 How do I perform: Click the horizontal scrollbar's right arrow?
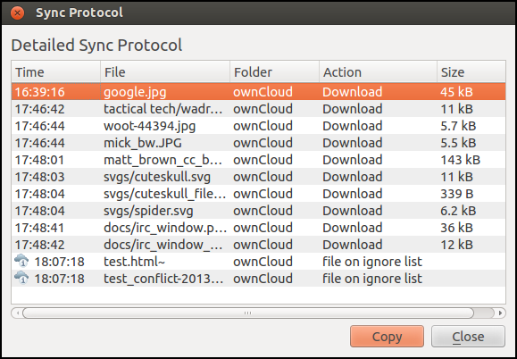pyautogui.click(x=501, y=313)
